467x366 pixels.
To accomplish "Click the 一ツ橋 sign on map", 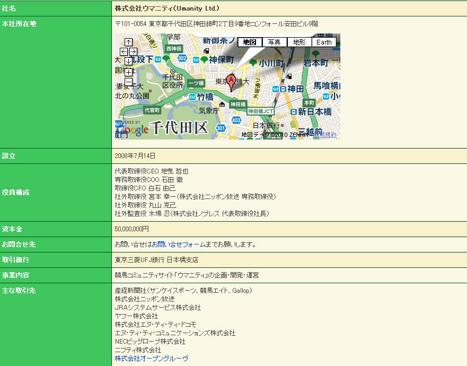I will click(196, 83).
